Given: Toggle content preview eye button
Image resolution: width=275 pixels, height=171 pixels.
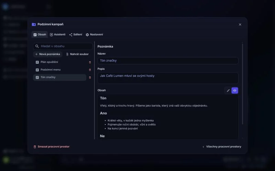Looking at the screenshot, I should (235, 91).
